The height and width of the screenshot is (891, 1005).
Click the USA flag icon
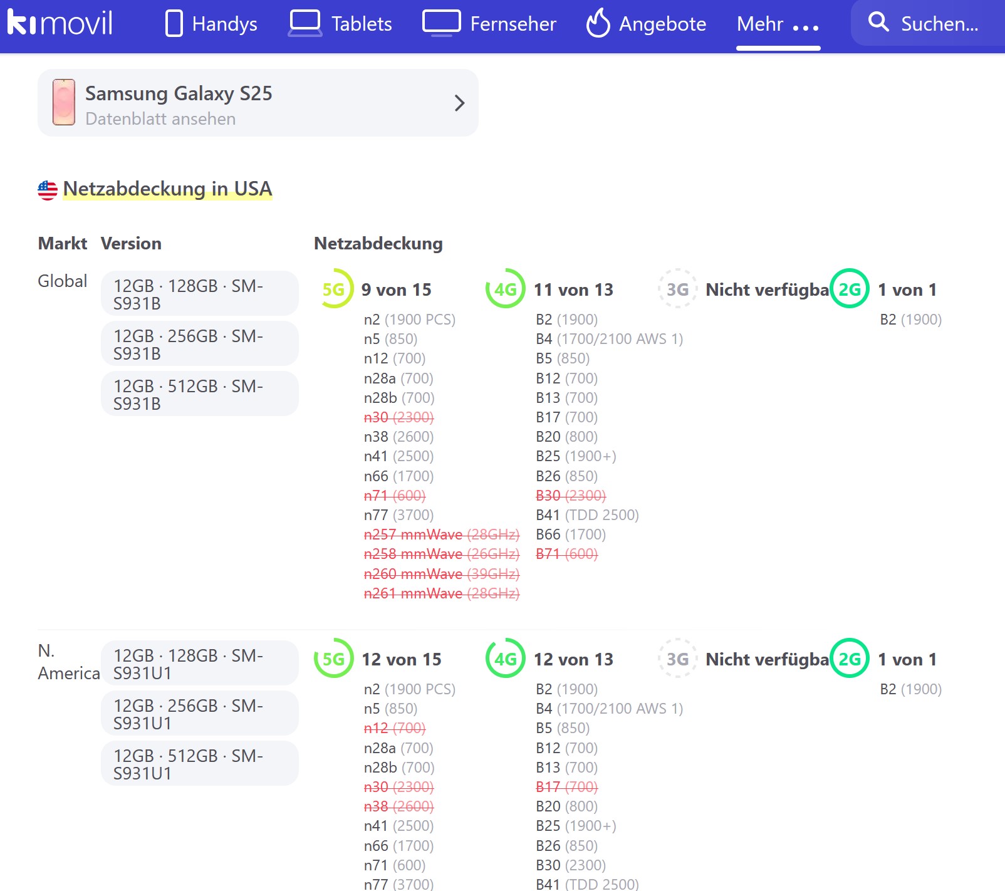(x=48, y=190)
